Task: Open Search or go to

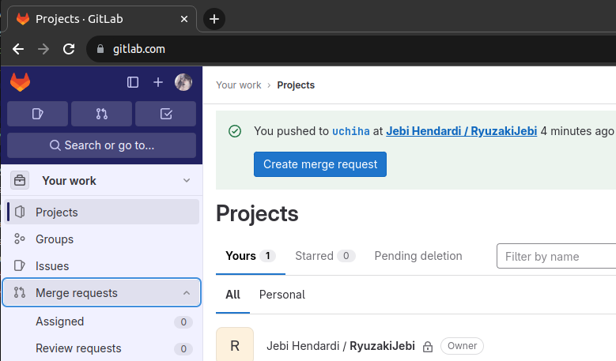Action: (x=101, y=145)
